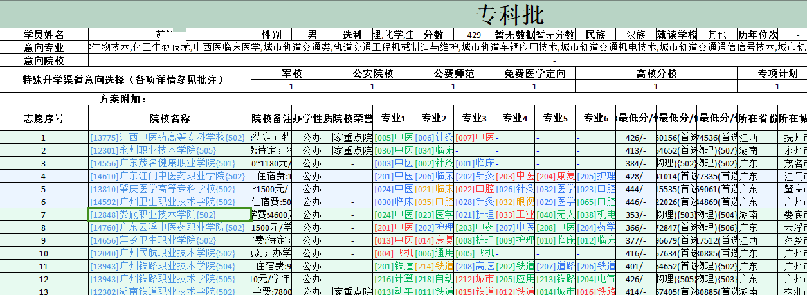Select the 志愿序号 column header
Viewport: 807px width, 295px height.
coord(44,118)
